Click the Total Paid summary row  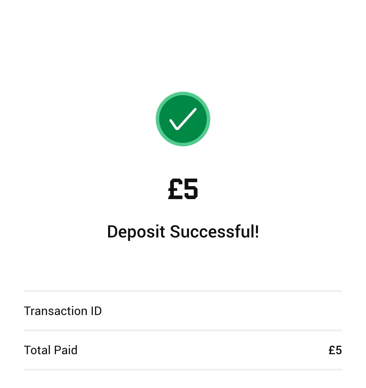click(183, 350)
